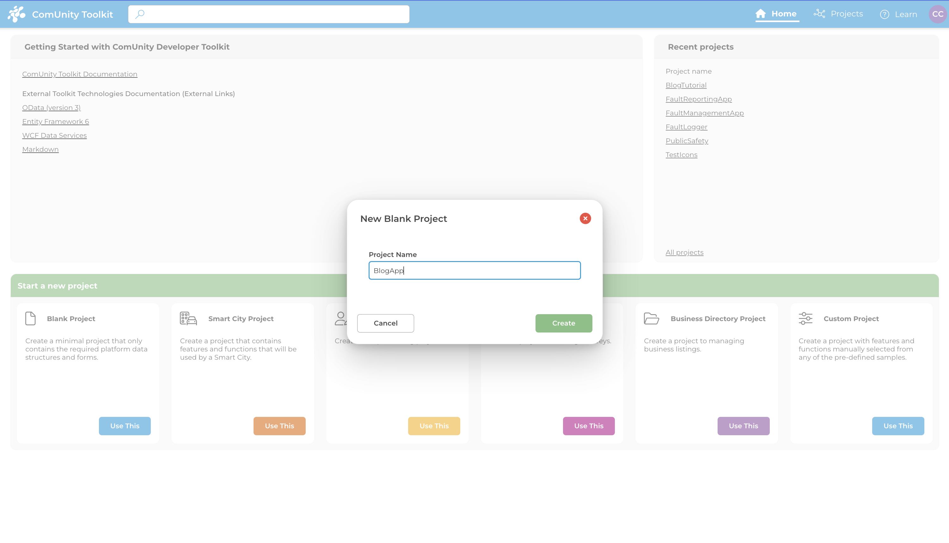This screenshot has height=543, width=949.
Task: Open the BlogTutorial recent project
Action: [x=686, y=85]
